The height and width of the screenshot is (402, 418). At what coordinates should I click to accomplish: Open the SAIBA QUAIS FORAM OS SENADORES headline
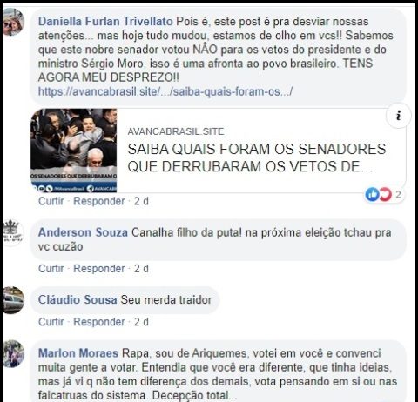tap(257, 157)
